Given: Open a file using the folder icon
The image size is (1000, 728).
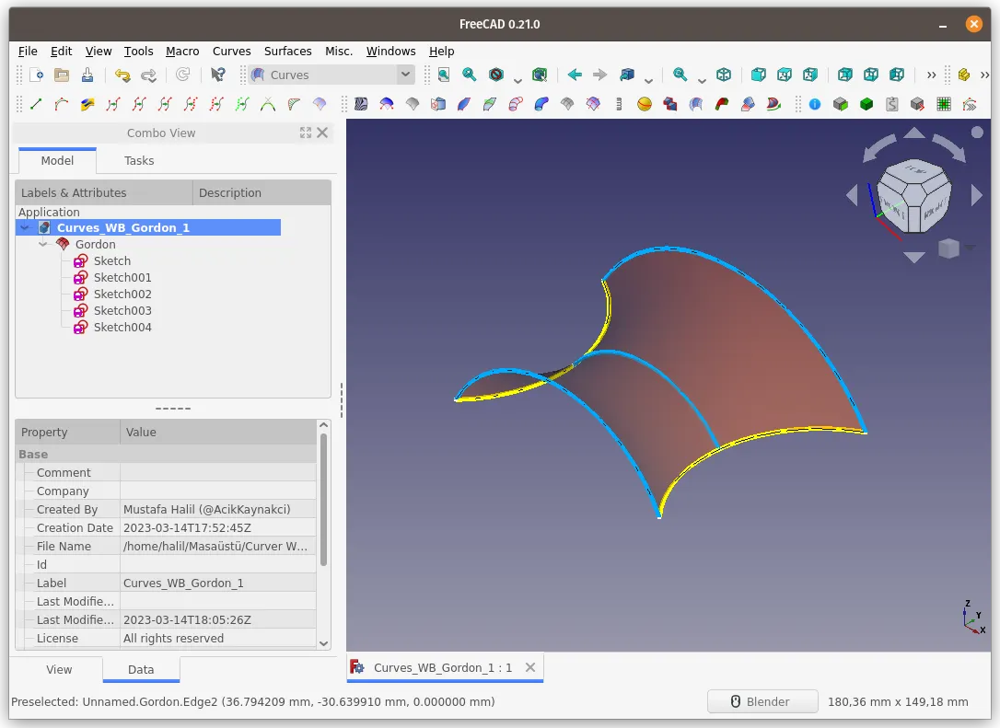Looking at the screenshot, I should (62, 75).
